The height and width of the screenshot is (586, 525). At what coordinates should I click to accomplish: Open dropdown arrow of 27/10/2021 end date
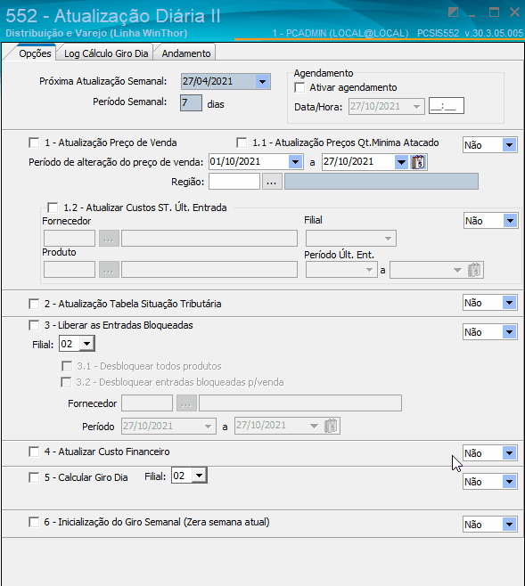pyautogui.click(x=401, y=162)
